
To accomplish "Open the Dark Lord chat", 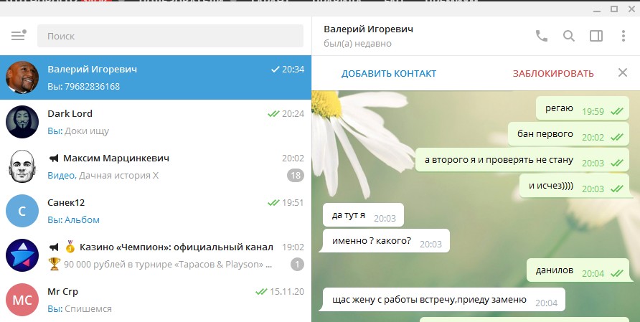I will [x=156, y=122].
